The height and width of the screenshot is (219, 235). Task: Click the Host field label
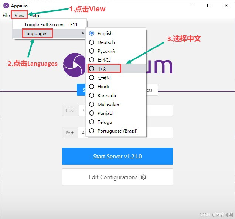pyautogui.click(x=70, y=110)
